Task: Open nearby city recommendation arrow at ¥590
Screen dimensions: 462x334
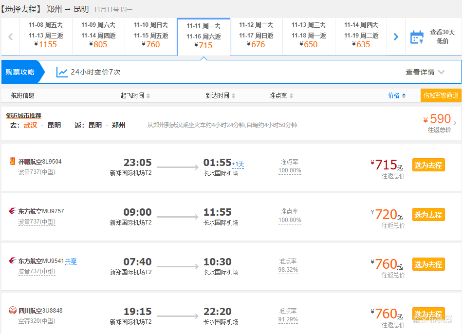Action: 455,123
